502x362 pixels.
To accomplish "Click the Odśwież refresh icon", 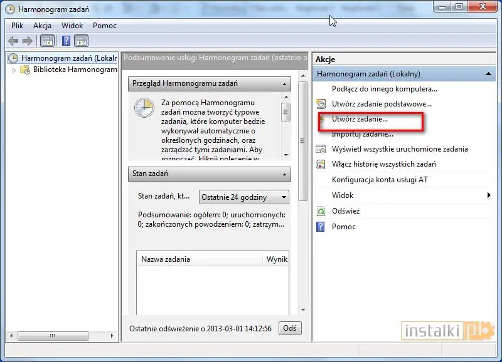I will pyautogui.click(x=321, y=211).
